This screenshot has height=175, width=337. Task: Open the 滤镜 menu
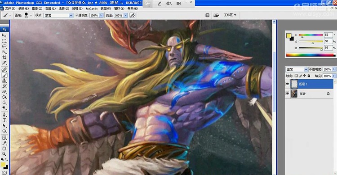coord(77,9)
